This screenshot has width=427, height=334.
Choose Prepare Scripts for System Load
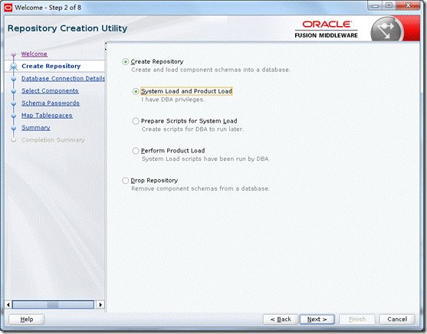coord(136,121)
